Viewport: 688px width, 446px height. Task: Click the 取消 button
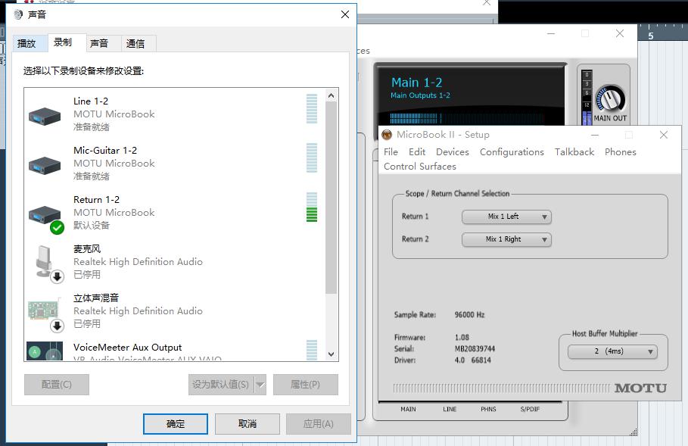click(x=247, y=424)
